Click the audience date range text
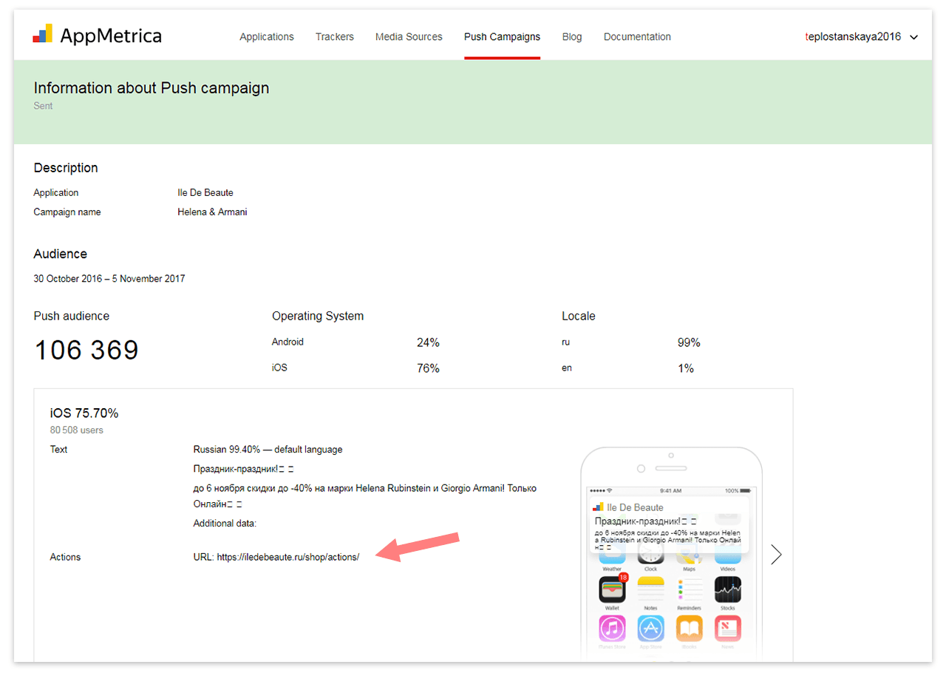 coord(109,279)
